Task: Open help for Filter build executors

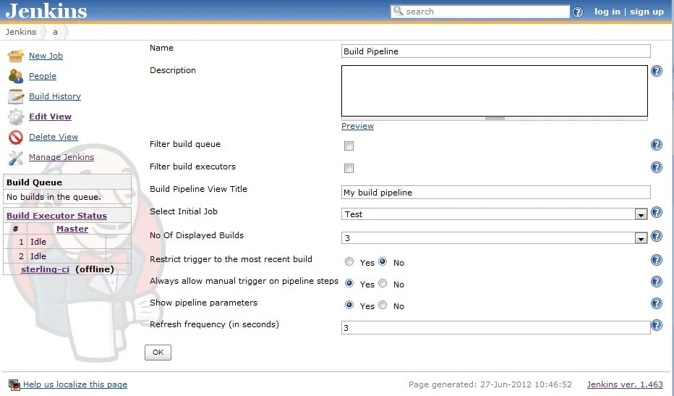Action: 657,167
